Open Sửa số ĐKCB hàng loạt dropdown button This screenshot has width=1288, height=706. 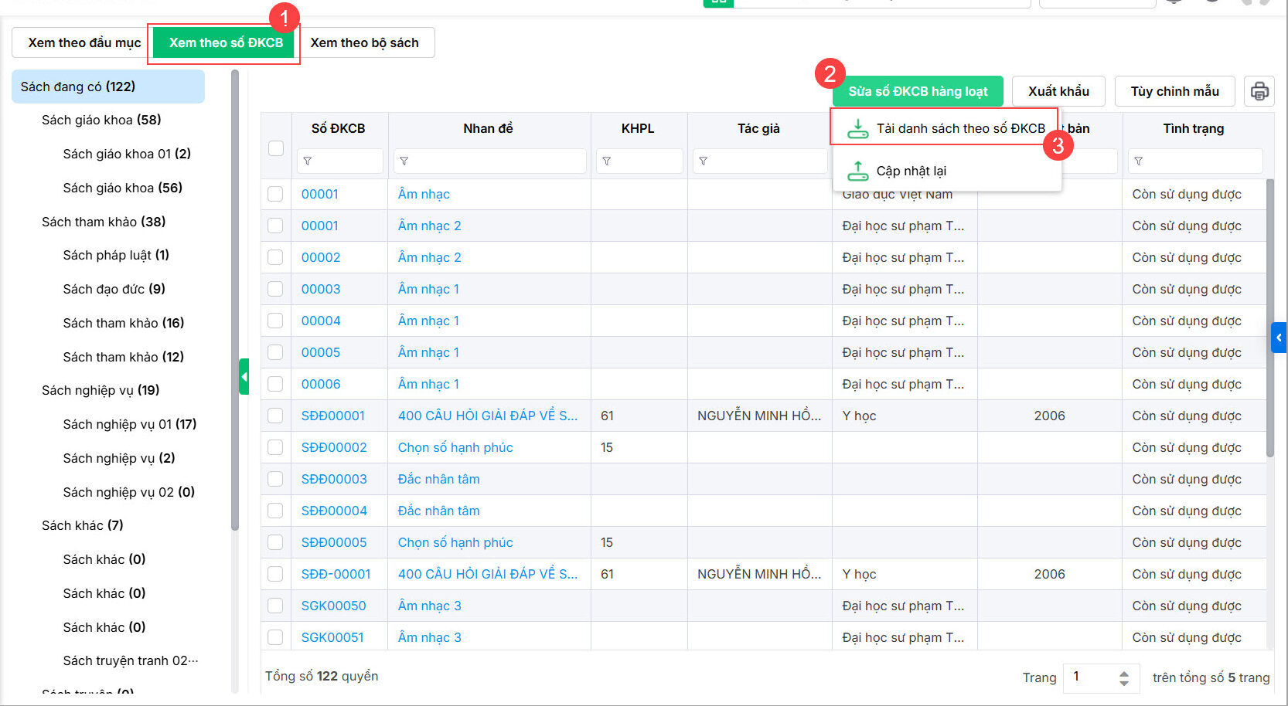[x=918, y=91]
